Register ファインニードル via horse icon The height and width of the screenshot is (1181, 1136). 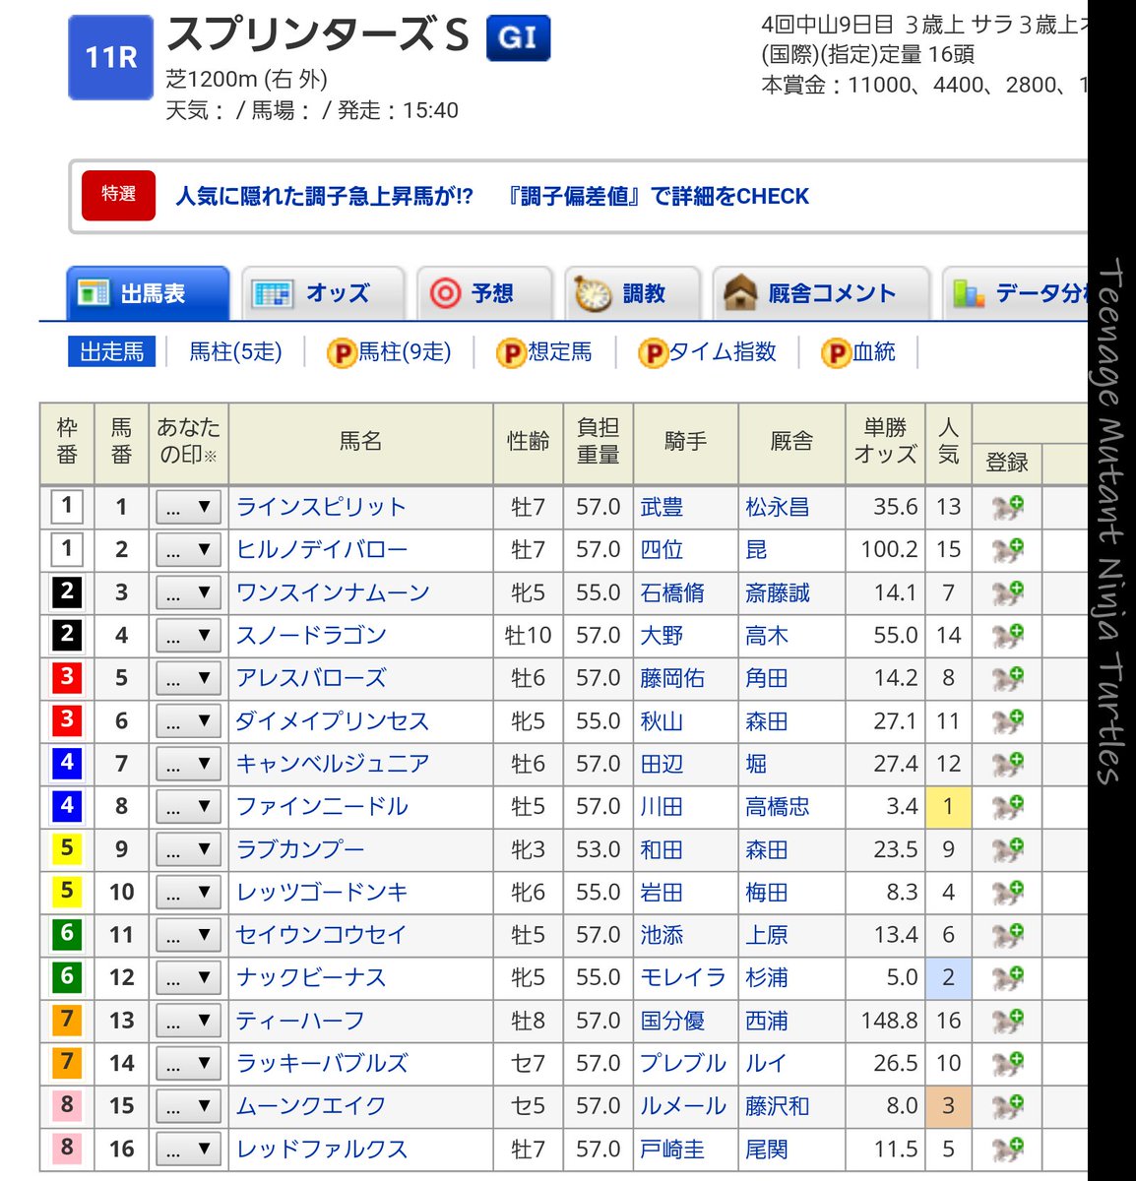[x=1007, y=807]
